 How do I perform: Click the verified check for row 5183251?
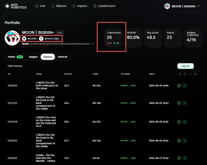point(179,158)
